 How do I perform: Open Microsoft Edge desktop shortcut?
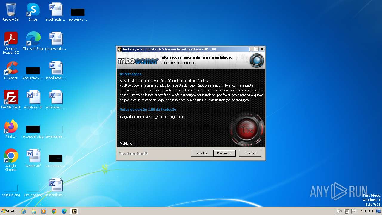click(x=33, y=41)
